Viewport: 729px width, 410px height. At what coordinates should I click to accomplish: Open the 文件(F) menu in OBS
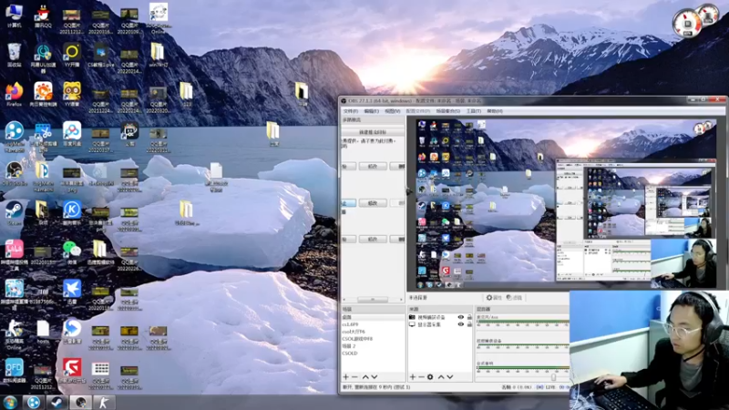pos(350,111)
